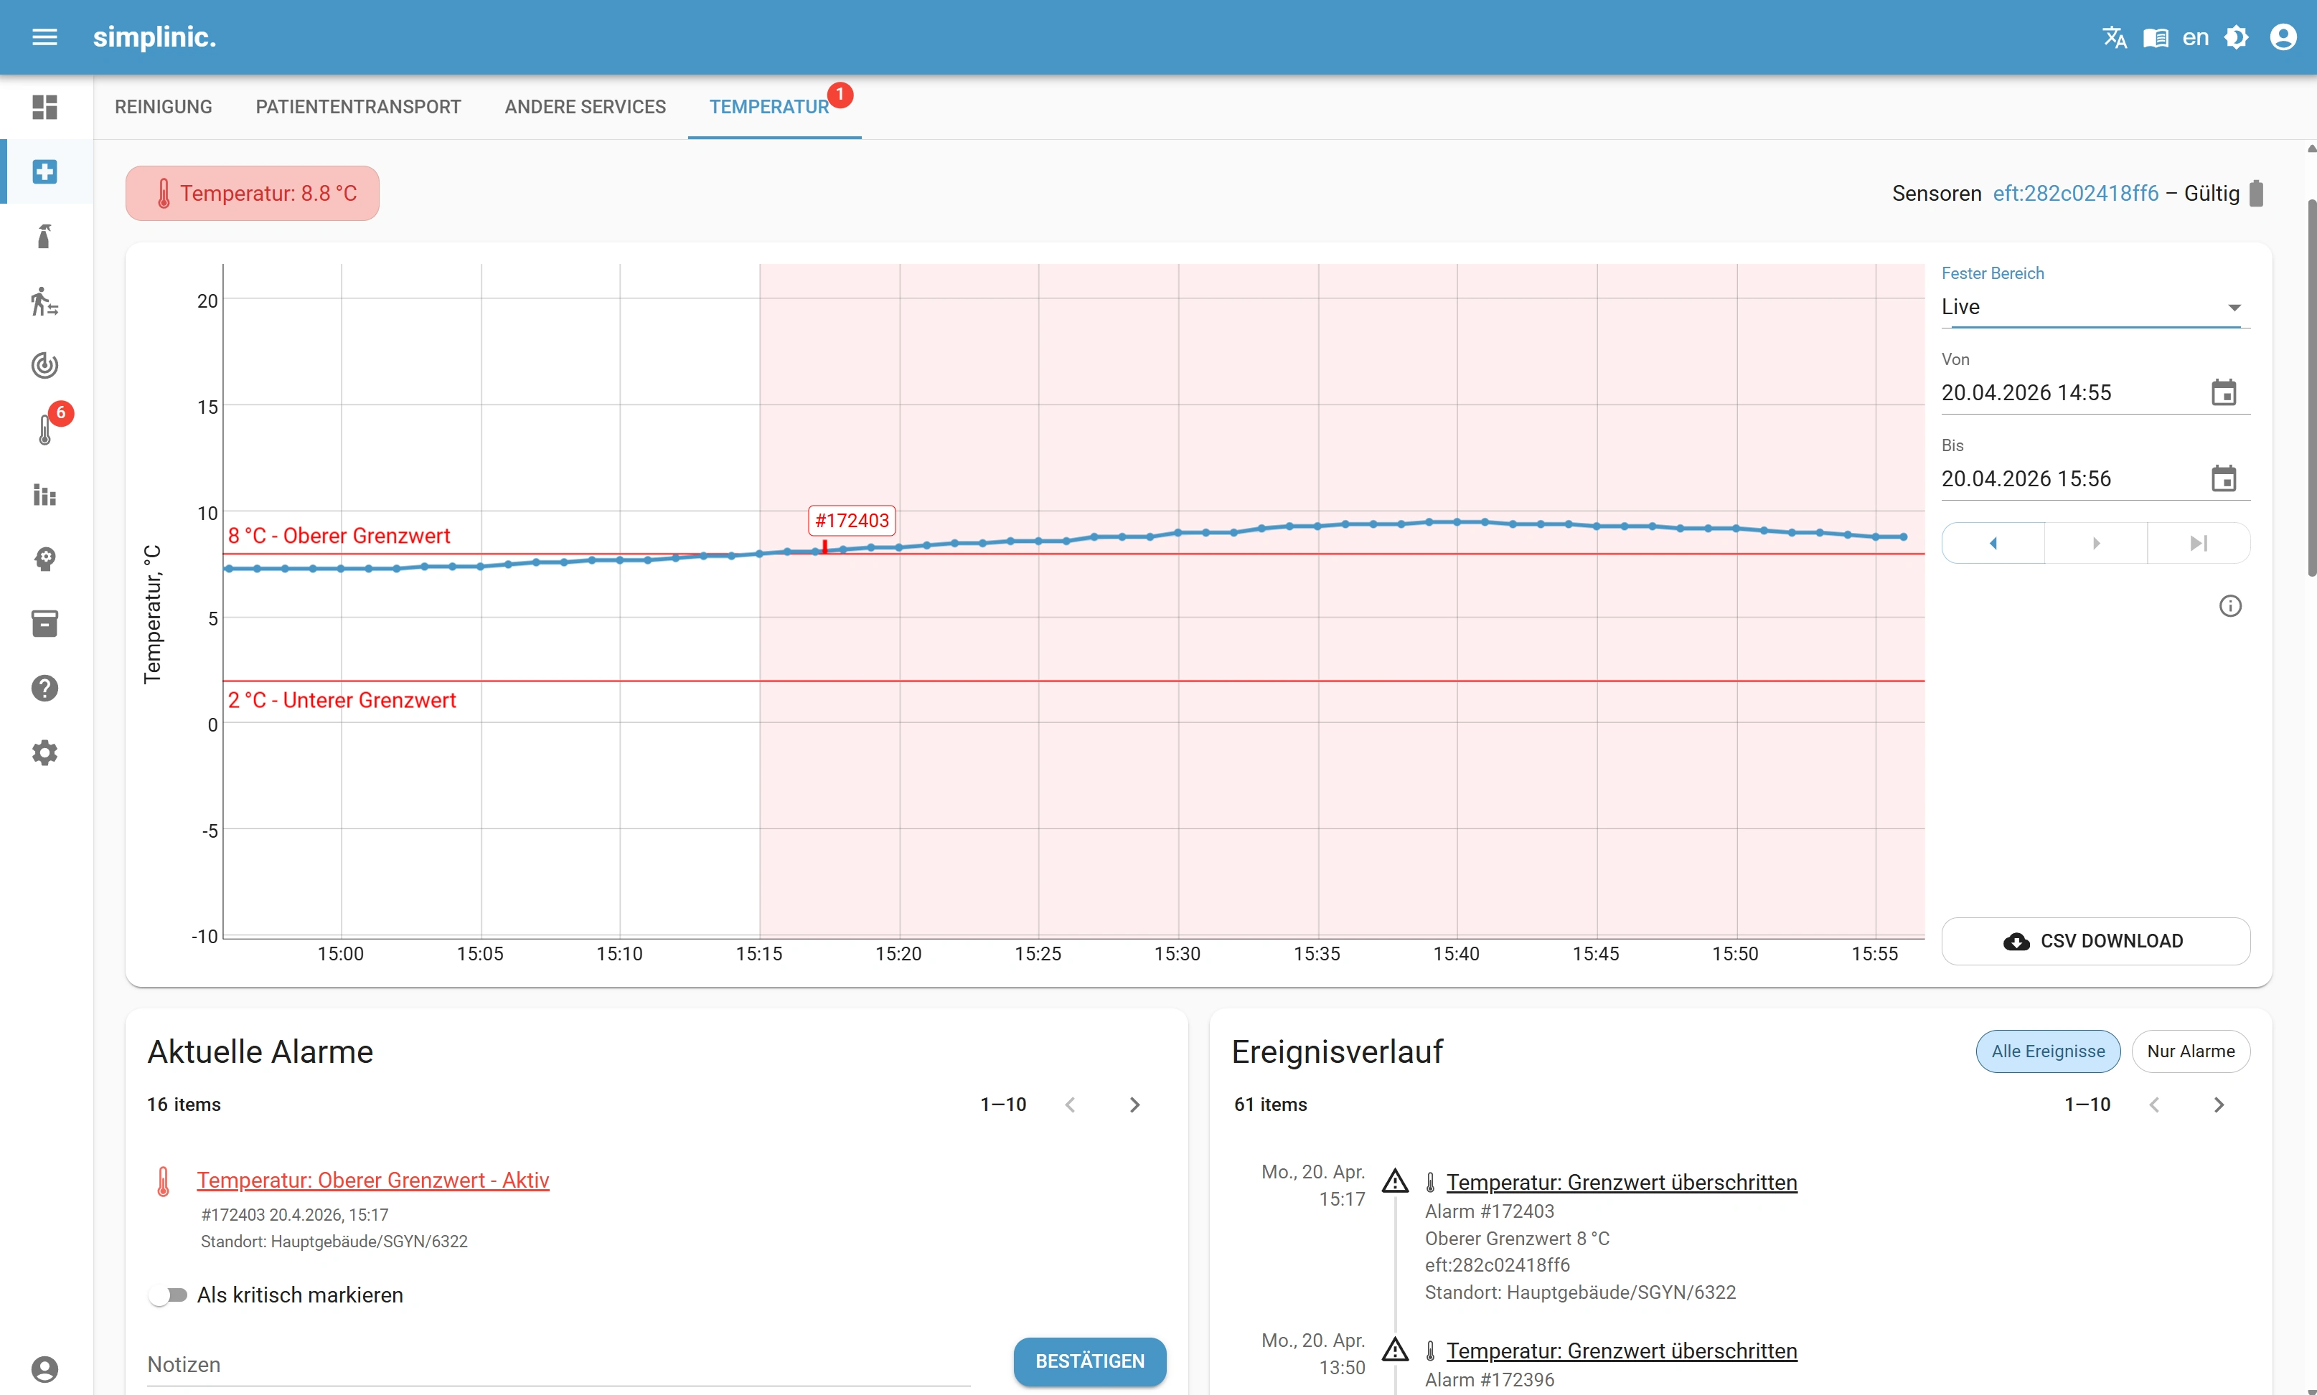Open the Von date calendar picker
The width and height of the screenshot is (2317, 1395).
click(x=2223, y=393)
